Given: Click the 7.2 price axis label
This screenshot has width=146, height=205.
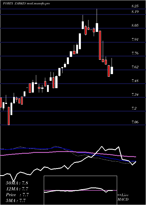Looking at the screenshot, I should [134, 108].
